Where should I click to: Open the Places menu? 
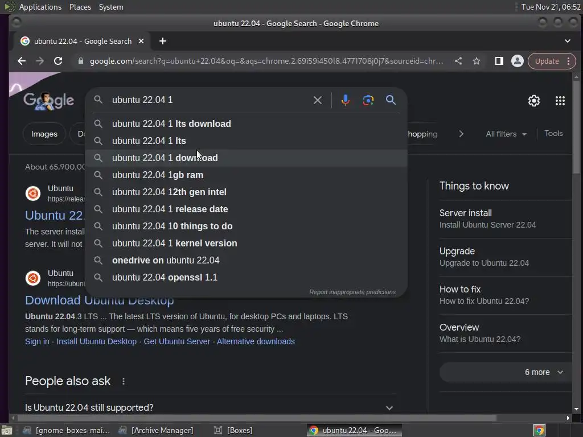point(80,7)
